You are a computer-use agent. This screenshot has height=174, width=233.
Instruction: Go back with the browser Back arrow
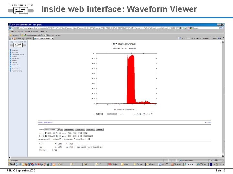pos(10,28)
